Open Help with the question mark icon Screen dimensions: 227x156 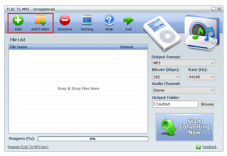pyautogui.click(x=109, y=20)
